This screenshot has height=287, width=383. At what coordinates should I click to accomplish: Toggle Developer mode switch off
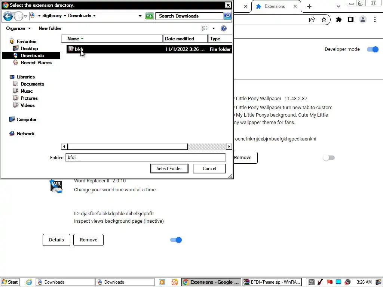point(373,49)
